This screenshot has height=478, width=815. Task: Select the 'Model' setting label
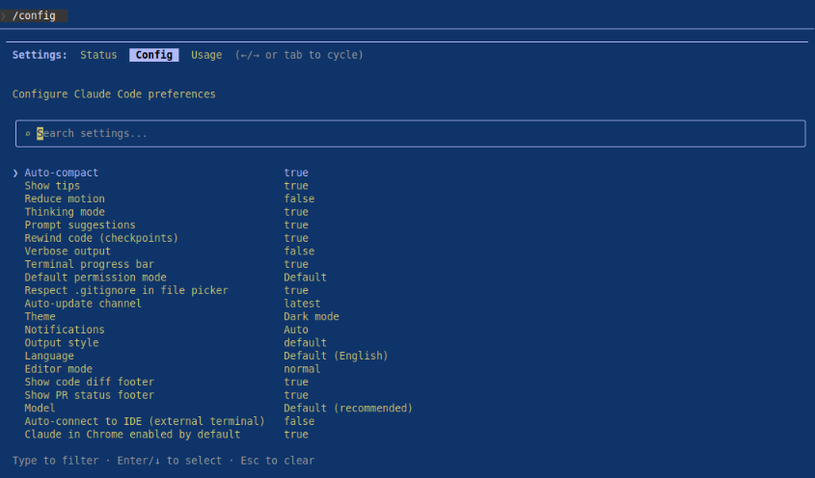(40, 409)
